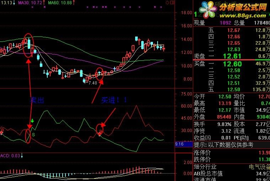Click the 卖盘 ask side label

(200, 56)
